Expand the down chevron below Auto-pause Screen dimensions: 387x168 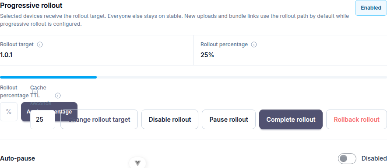137,163
